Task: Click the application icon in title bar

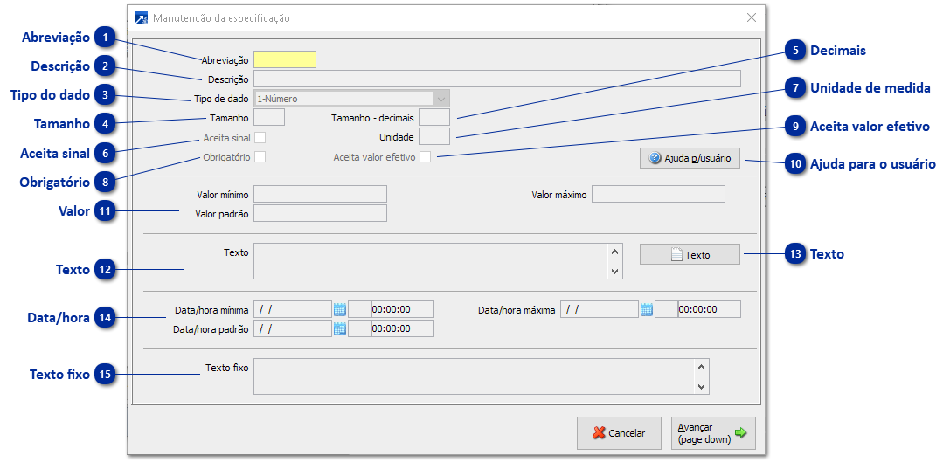Action: click(142, 18)
